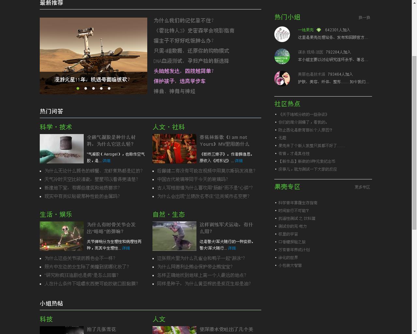Open the 一地果壳 group avatar

pyautogui.click(x=282, y=34)
